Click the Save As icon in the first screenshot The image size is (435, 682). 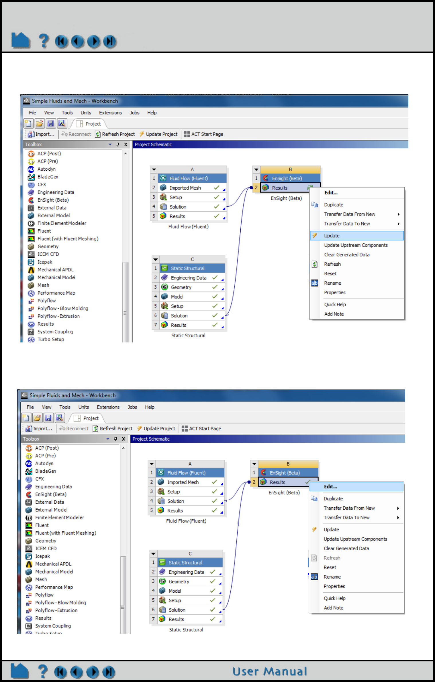(x=62, y=123)
